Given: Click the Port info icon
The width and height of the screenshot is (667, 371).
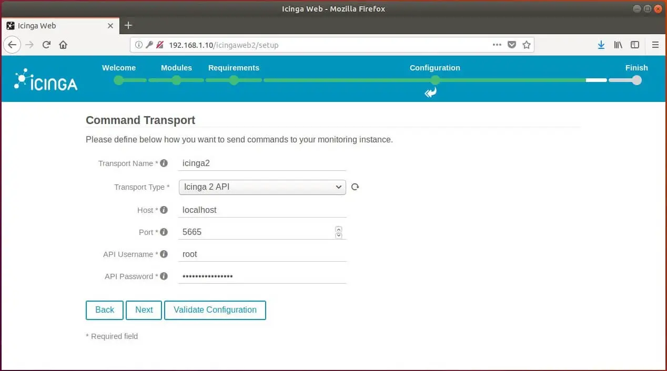Looking at the screenshot, I should 164,232.
